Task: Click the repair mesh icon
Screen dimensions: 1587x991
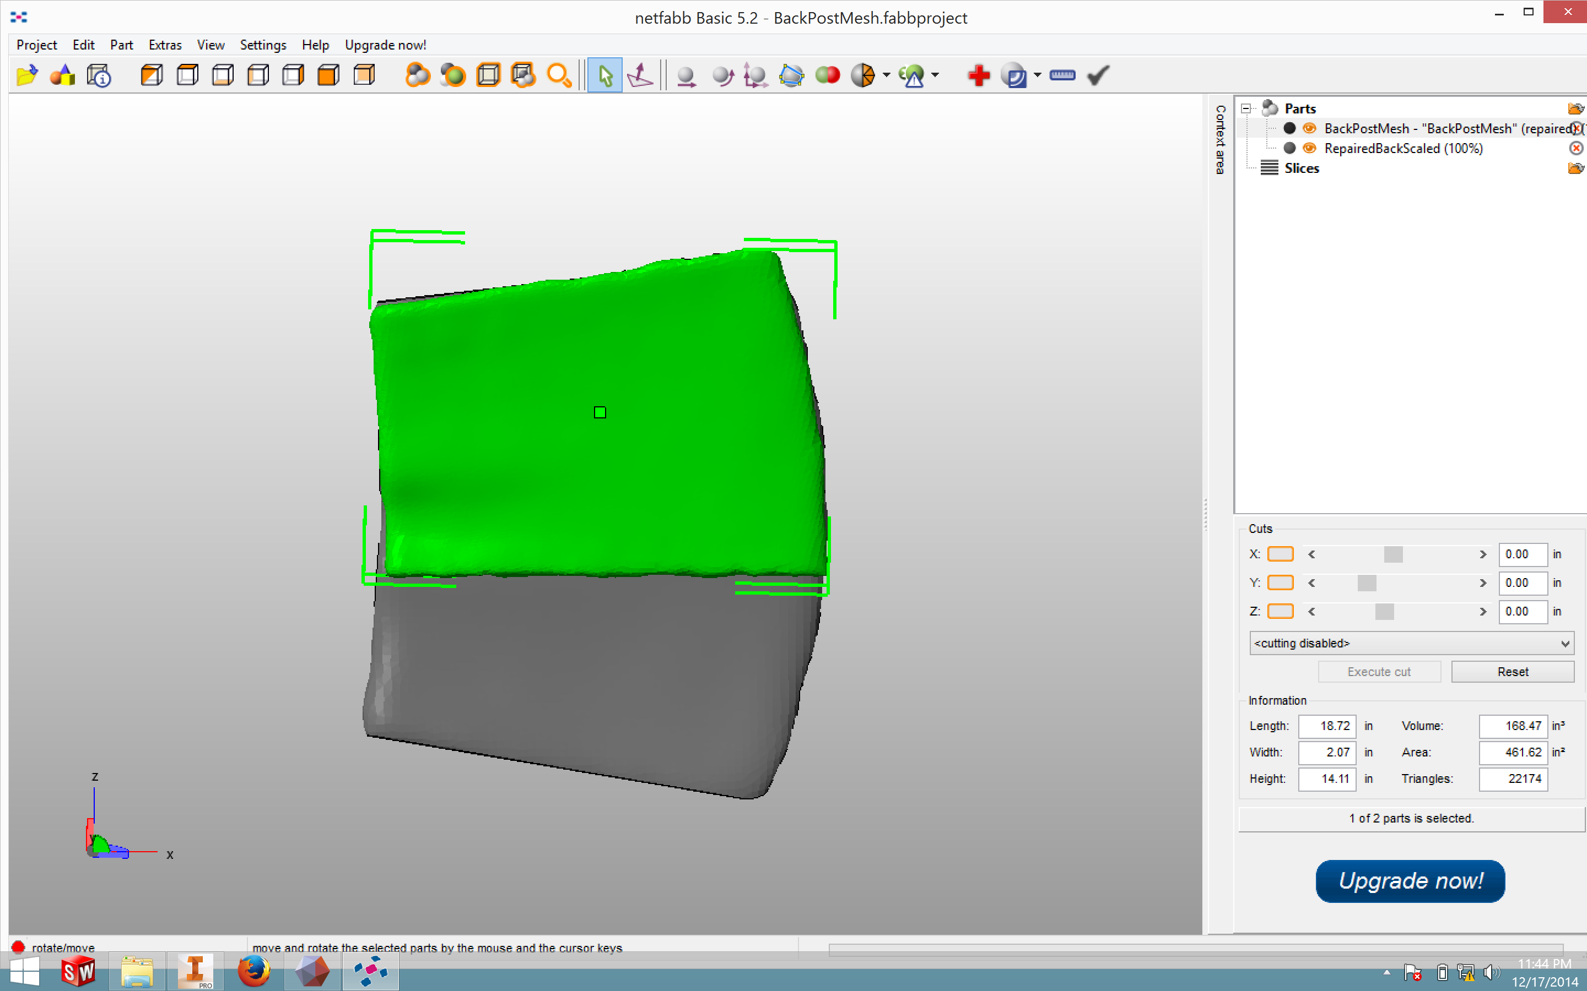Action: point(978,74)
